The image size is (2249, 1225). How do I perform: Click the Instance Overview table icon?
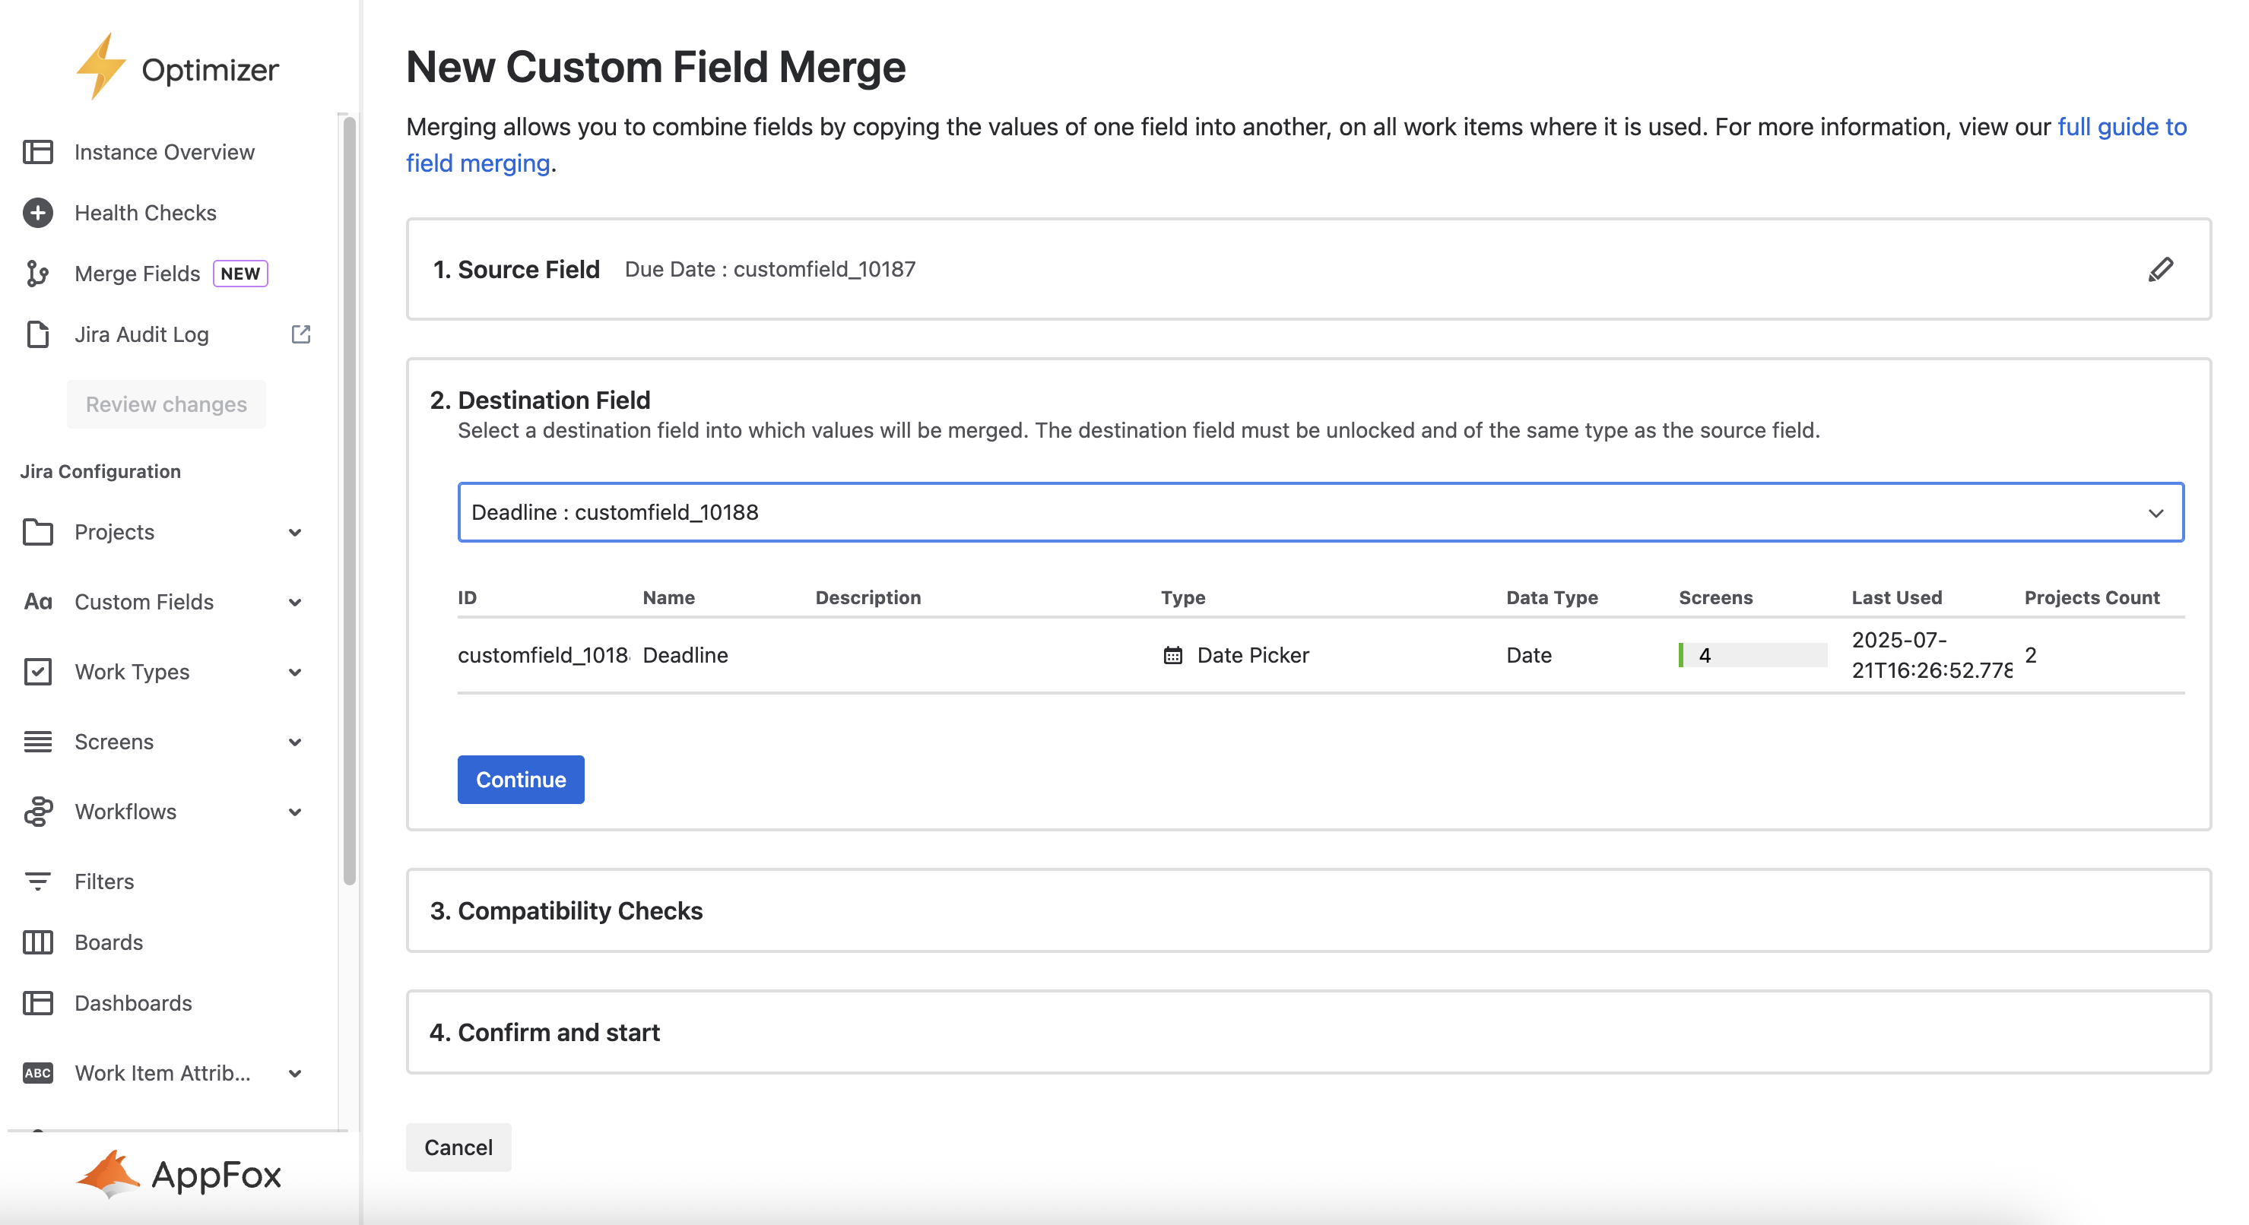click(37, 152)
